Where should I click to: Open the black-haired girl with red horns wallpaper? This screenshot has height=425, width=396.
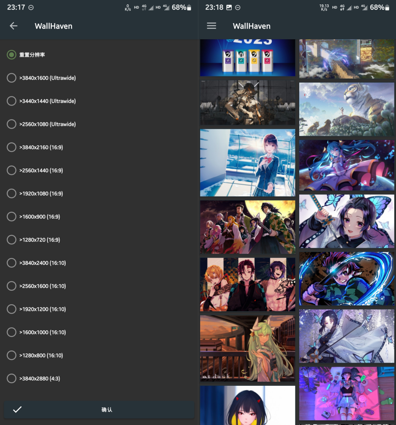coord(247,405)
